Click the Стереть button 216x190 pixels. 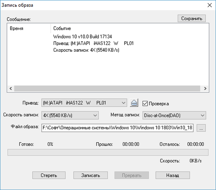(49, 176)
